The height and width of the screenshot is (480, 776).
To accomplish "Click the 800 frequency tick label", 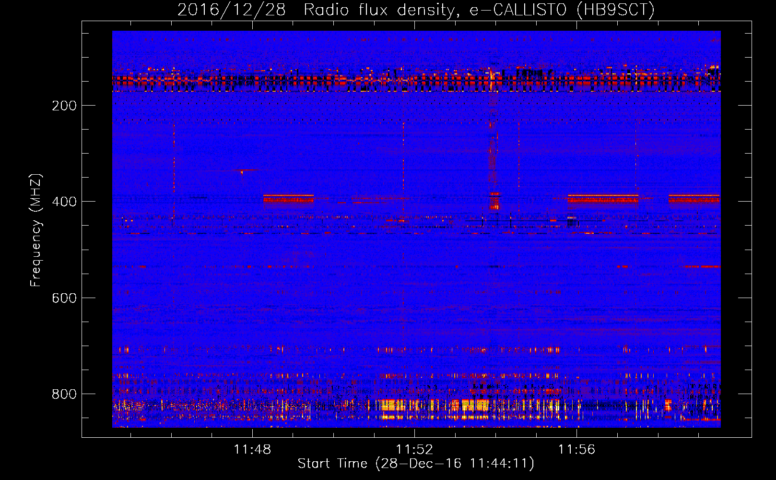I will coord(64,394).
